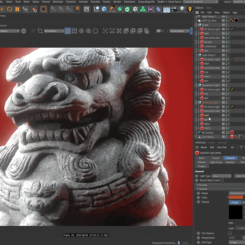The image size is (245, 245).
Task: Switch to the Shadow tab
Action: tap(230, 162)
